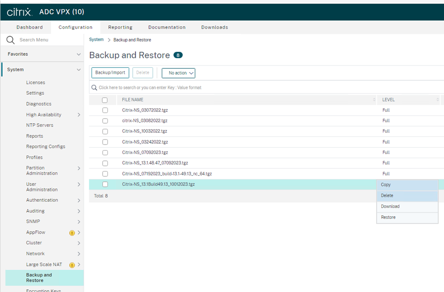Check the Citrix-NS_10032022.tgz row checkbox

click(105, 132)
